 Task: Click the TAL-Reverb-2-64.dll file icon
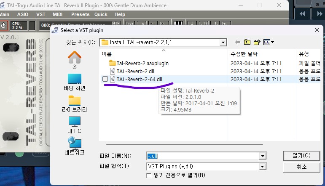(x=113, y=79)
